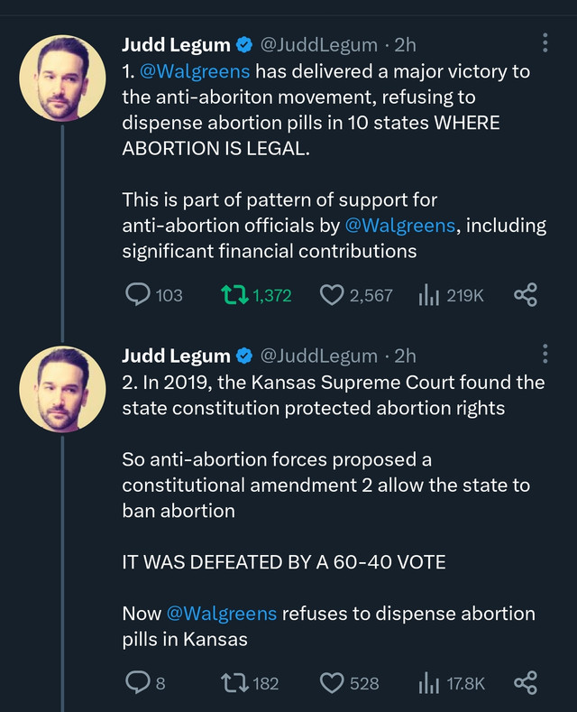577x712 pixels.
Task: View analytics showing 219K views
Action: point(452,295)
